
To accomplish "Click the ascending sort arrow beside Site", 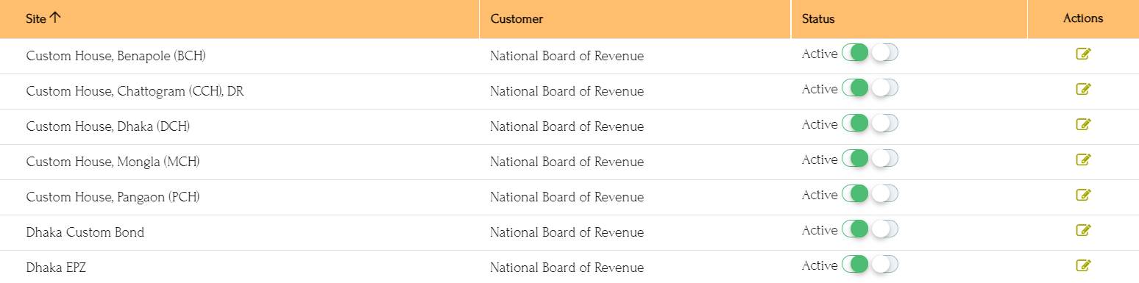I will tap(55, 18).
